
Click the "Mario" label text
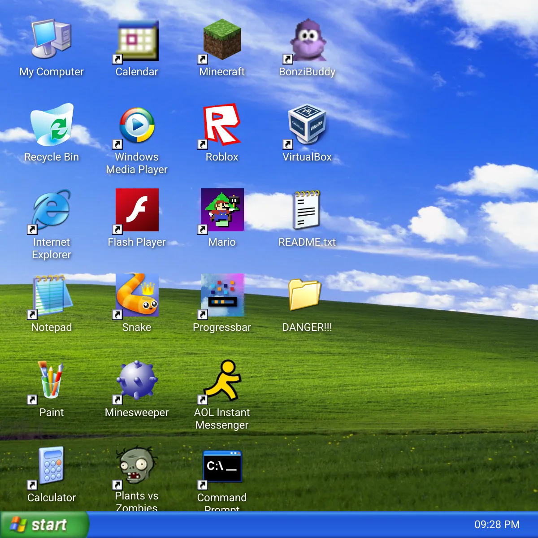pyautogui.click(x=222, y=242)
